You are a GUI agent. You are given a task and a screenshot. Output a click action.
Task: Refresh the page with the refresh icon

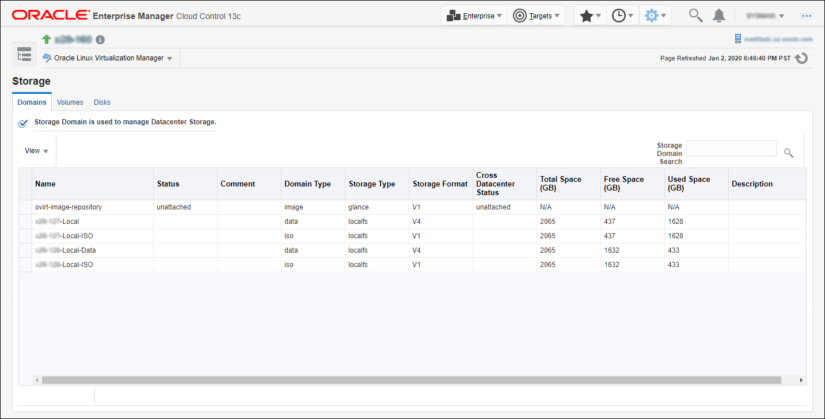click(x=801, y=58)
